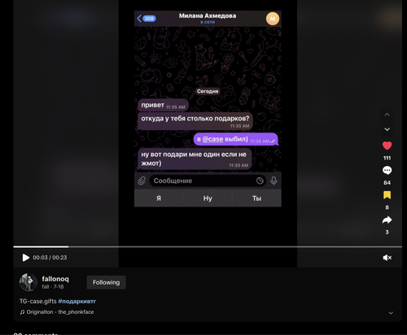
Task: Go to the previous video using up chevron
Action: 387,115
